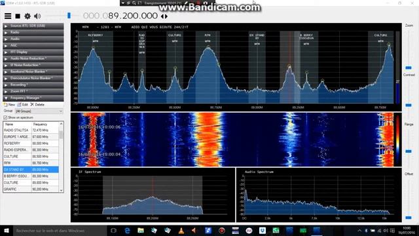
Task: Click the frequency list scrollbar down arrow
Action: (x=61, y=190)
